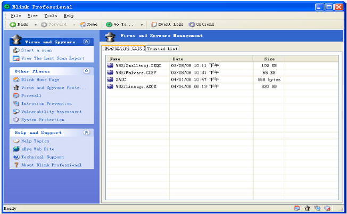Click Start a scan link
Image resolution: width=347 pixels, height=214 pixels.
click(x=36, y=51)
